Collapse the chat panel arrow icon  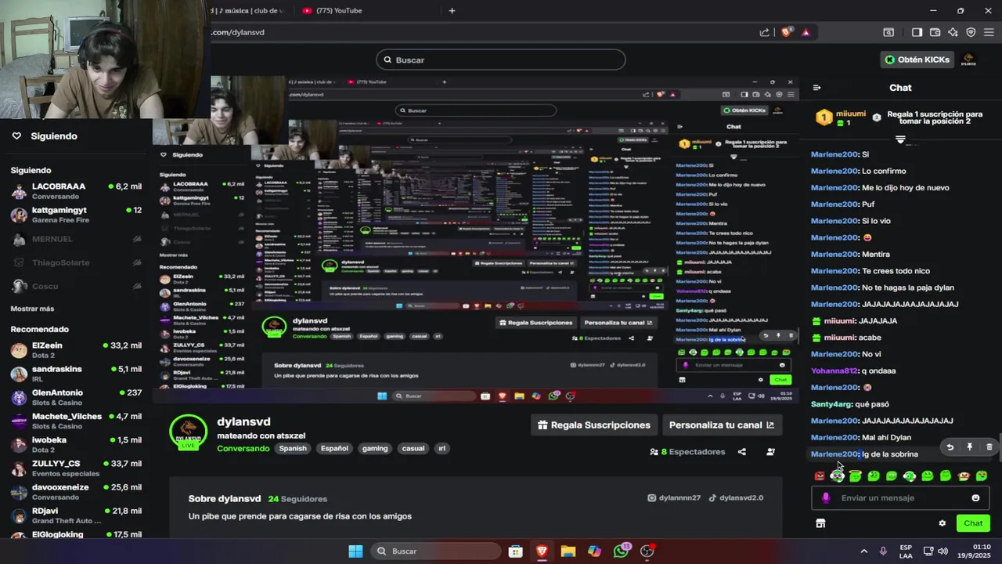tap(816, 88)
